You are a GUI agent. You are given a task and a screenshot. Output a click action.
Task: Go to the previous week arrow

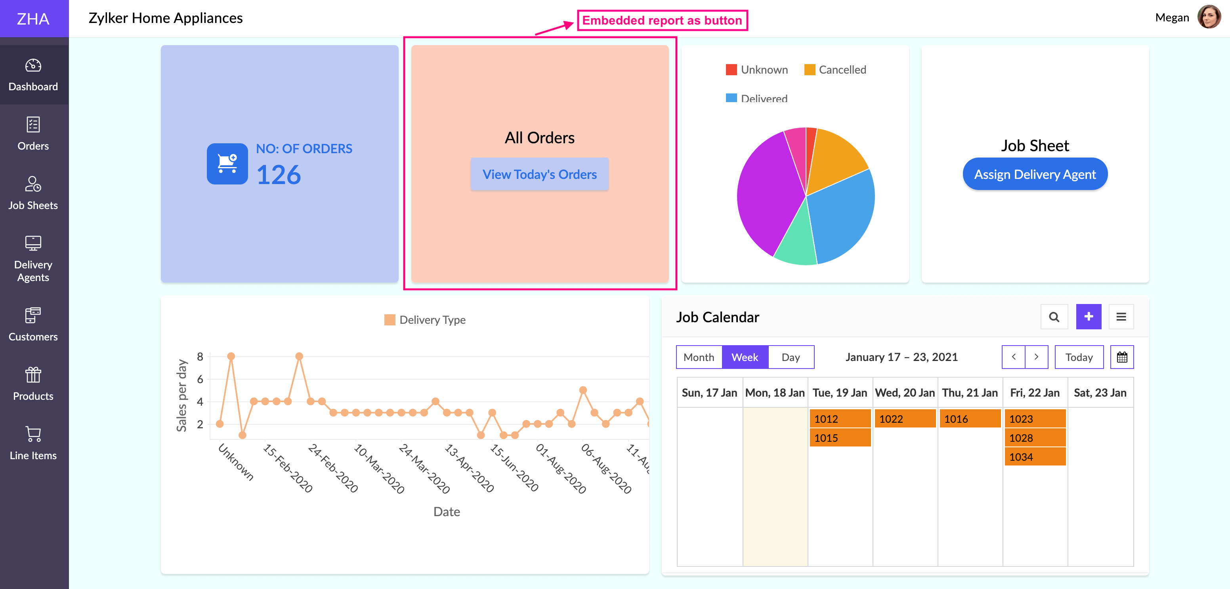(1013, 357)
